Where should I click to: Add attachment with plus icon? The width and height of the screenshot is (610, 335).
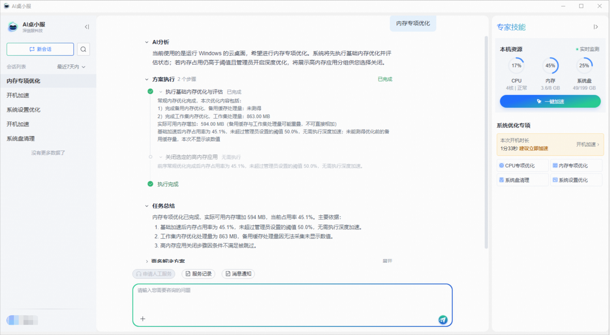[143, 319]
